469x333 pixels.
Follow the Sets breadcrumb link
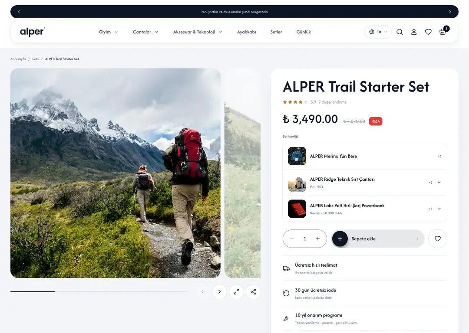[x=35, y=59]
